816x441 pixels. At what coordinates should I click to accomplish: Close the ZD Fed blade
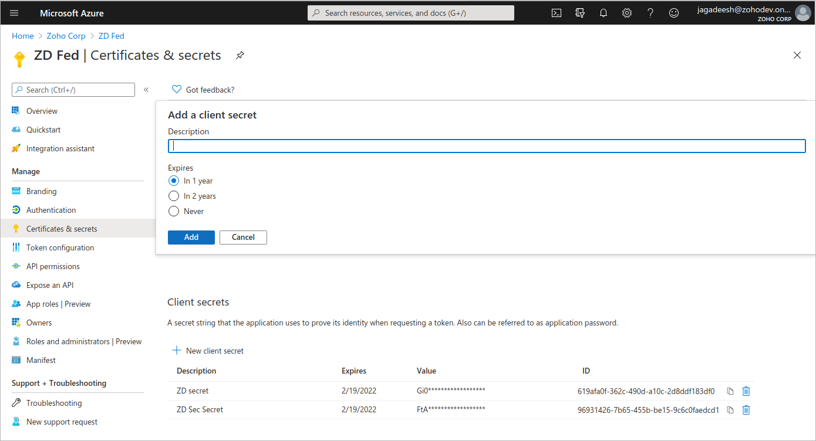tap(797, 55)
